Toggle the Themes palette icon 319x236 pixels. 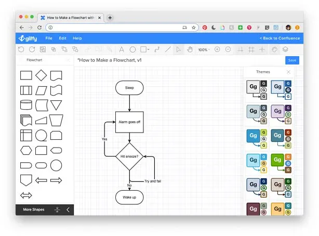(274, 49)
